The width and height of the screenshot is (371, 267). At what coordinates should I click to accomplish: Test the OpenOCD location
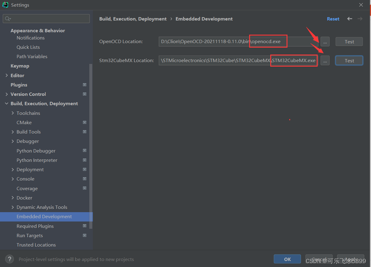click(x=349, y=42)
